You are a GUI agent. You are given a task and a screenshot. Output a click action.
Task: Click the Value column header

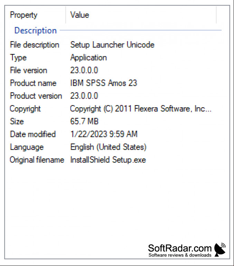point(141,15)
